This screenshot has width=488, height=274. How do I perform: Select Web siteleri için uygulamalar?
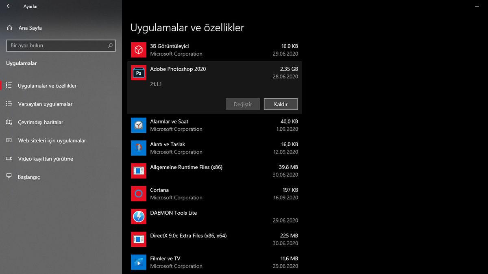pyautogui.click(x=52, y=140)
